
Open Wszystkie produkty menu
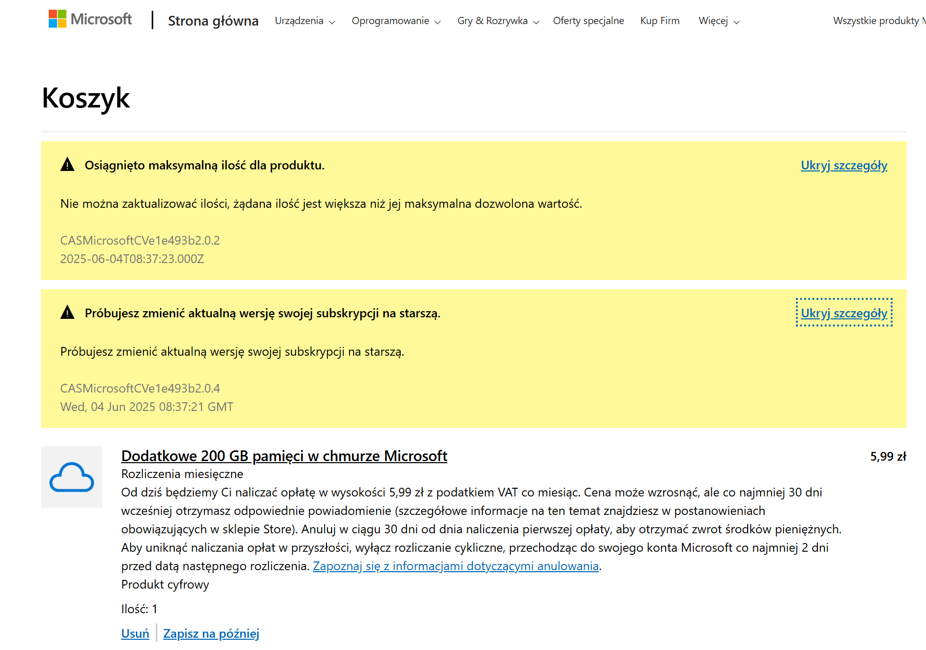(878, 20)
